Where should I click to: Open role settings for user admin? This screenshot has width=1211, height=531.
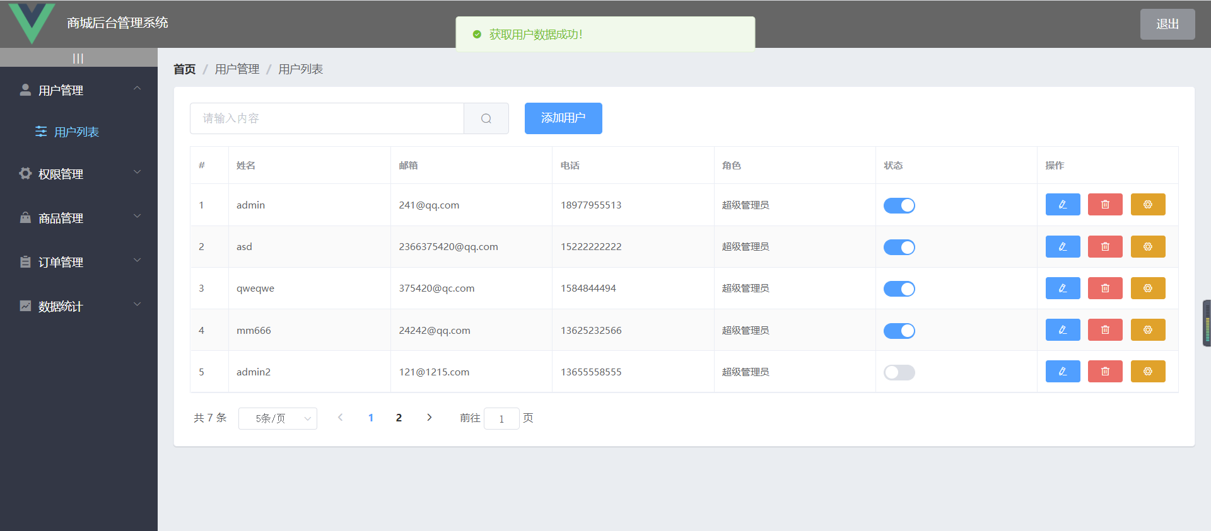[x=1148, y=205]
